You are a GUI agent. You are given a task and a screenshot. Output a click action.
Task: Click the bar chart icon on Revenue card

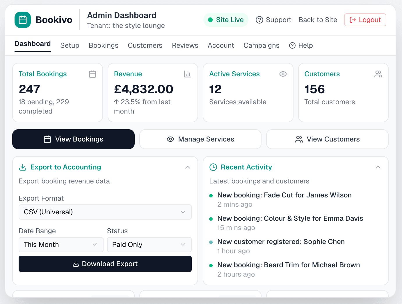pyautogui.click(x=188, y=74)
